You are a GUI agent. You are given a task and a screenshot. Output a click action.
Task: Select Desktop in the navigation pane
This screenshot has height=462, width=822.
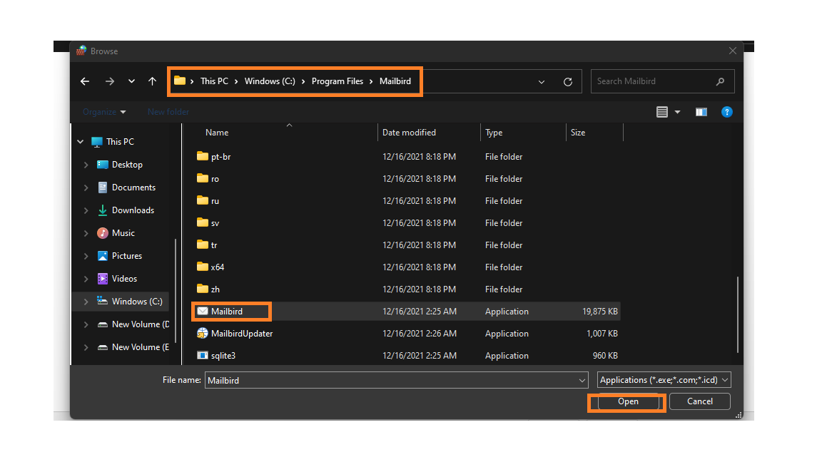tap(127, 165)
